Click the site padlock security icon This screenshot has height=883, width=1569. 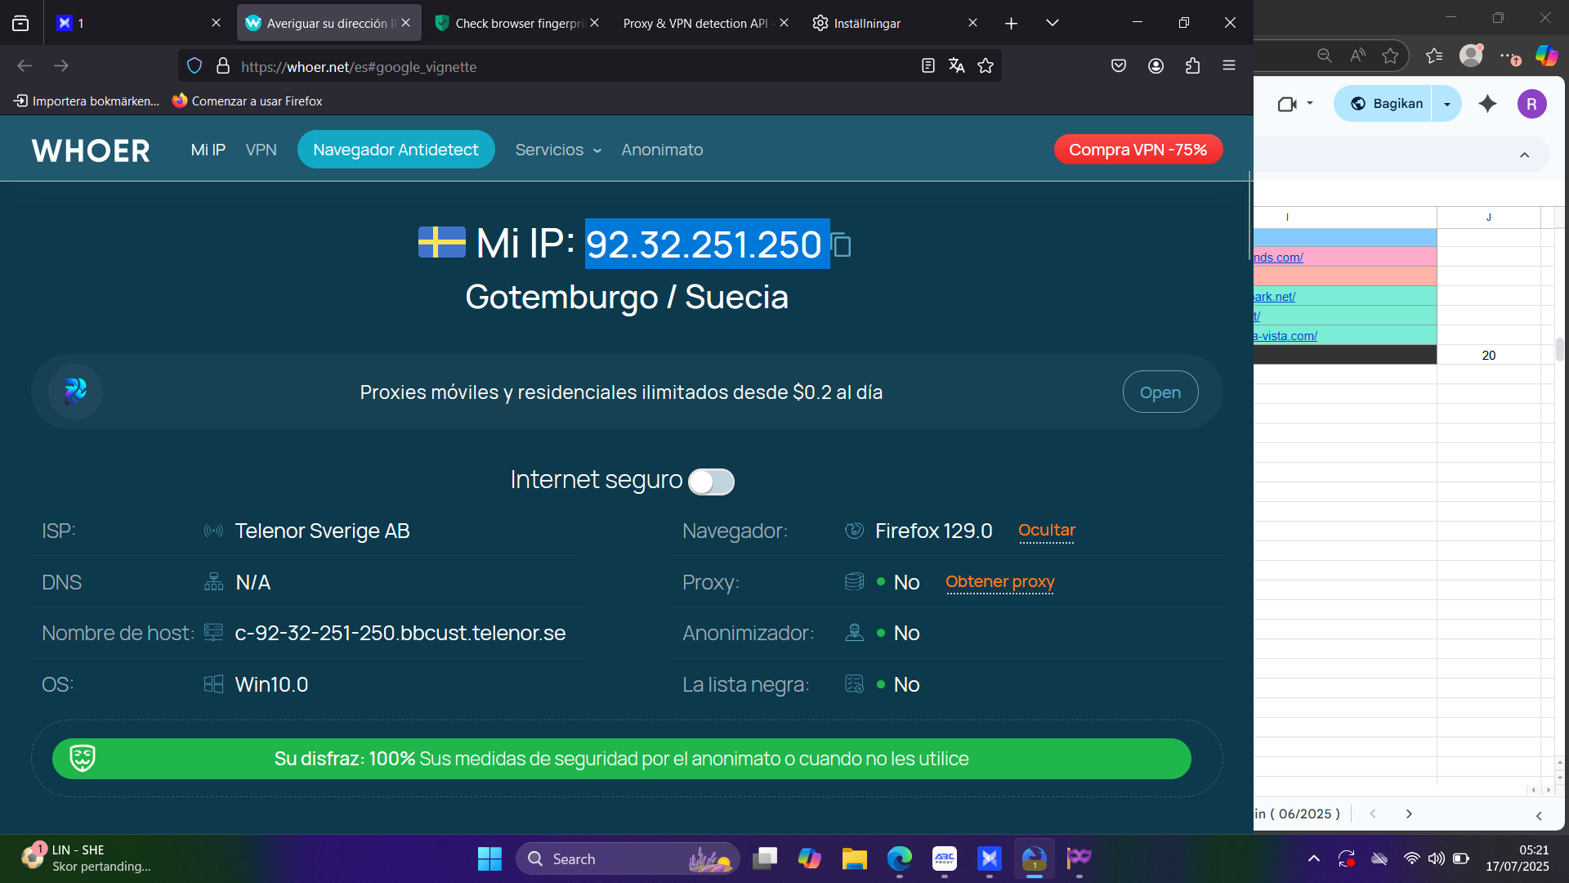coord(222,66)
